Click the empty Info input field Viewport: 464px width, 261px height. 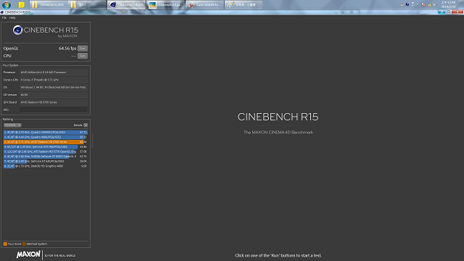point(54,109)
